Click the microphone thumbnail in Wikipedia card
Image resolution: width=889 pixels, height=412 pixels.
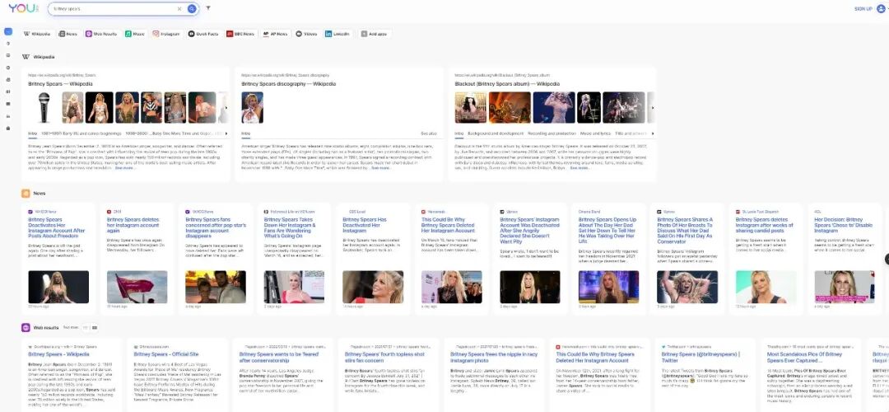(44, 108)
